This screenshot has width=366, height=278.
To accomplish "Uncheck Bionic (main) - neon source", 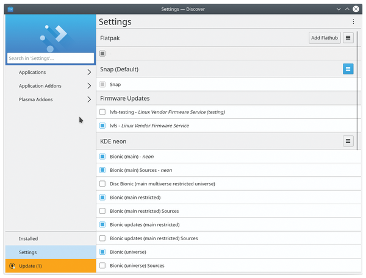I will point(102,157).
